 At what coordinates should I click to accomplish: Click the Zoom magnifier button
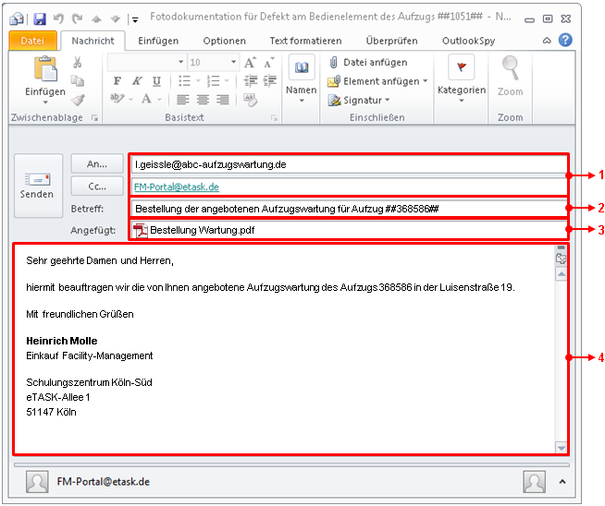pyautogui.click(x=510, y=77)
